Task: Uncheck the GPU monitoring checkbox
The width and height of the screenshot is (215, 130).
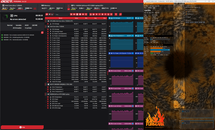Action: point(145,31)
